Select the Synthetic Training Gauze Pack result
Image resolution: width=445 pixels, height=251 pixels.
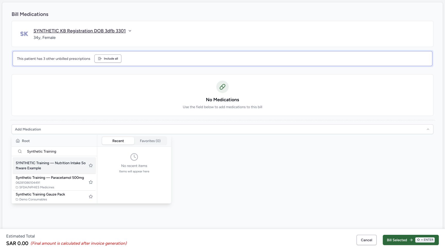tap(54, 197)
